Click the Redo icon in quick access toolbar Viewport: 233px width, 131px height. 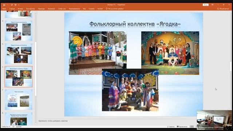tap(12, 5)
